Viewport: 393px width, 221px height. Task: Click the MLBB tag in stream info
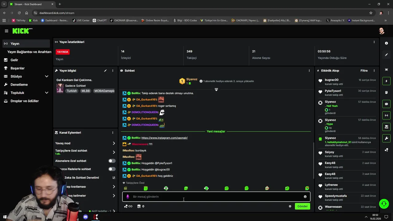pos(86,91)
